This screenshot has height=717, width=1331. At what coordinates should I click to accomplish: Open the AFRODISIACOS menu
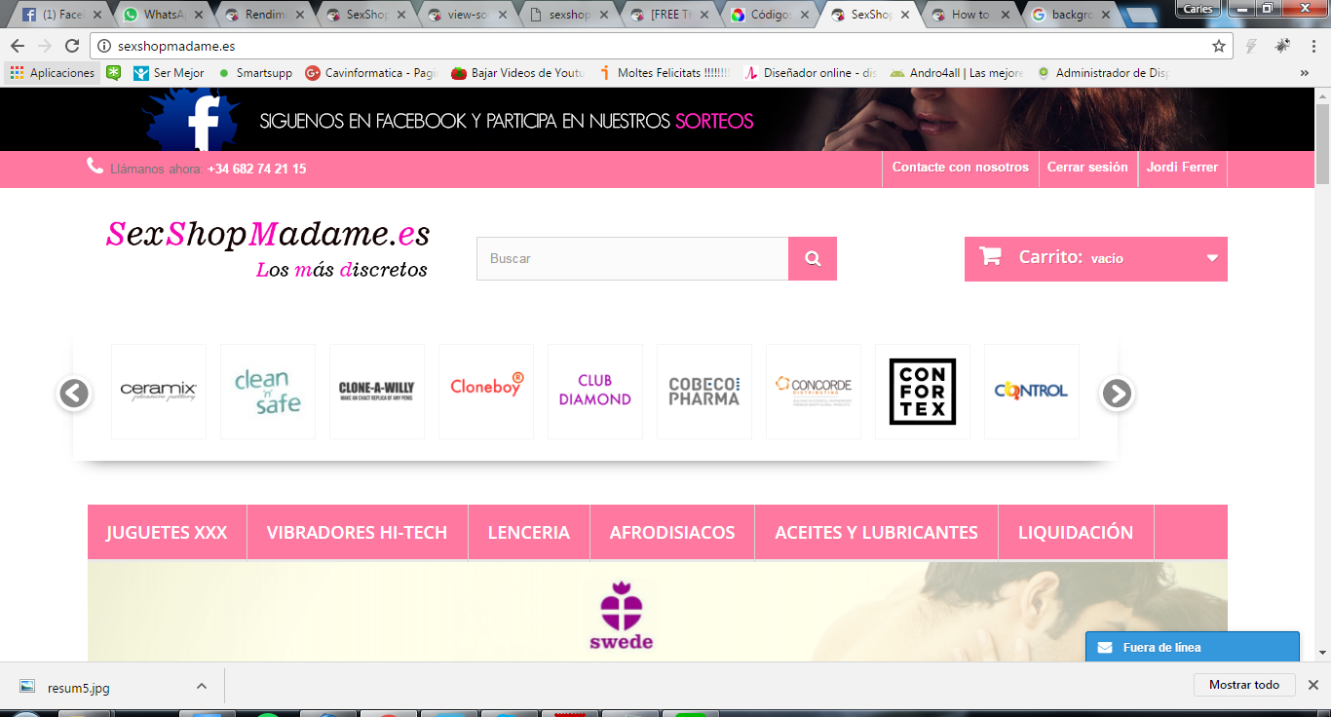672,533
